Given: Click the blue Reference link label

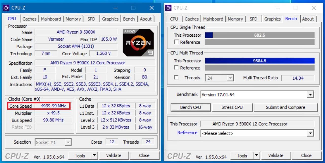Looking at the screenshot, I should click(187, 133).
